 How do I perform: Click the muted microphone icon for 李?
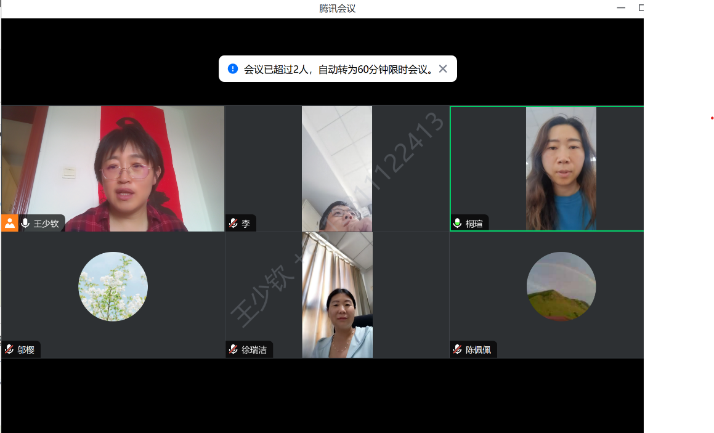(x=233, y=224)
